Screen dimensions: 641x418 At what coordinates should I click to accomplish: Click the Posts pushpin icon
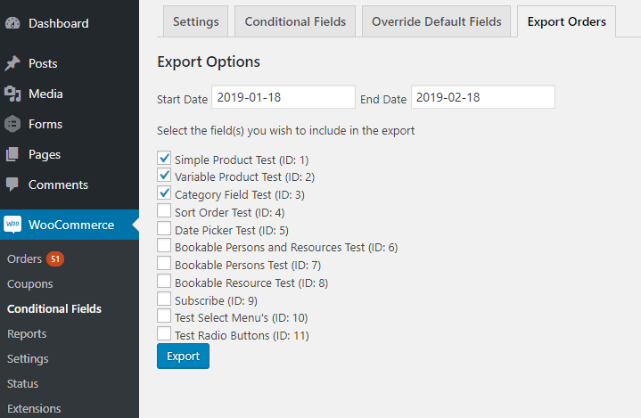[x=12, y=63]
